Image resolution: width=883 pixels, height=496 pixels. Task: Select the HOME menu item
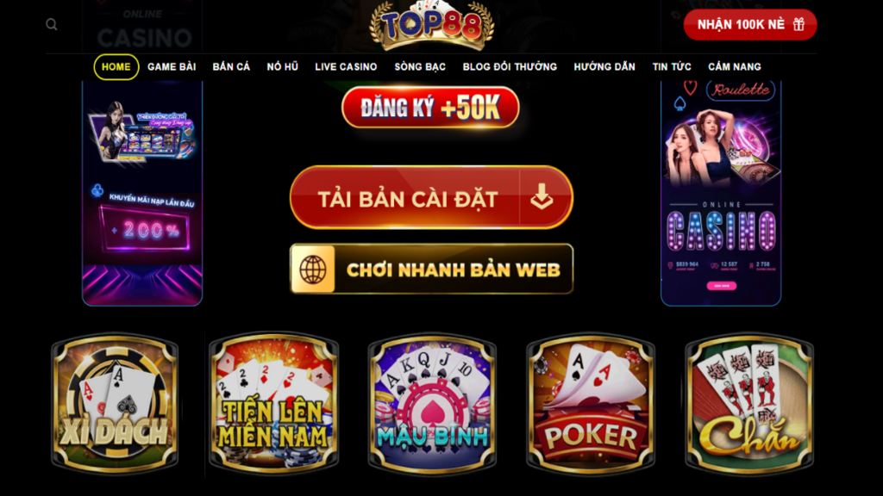(116, 67)
